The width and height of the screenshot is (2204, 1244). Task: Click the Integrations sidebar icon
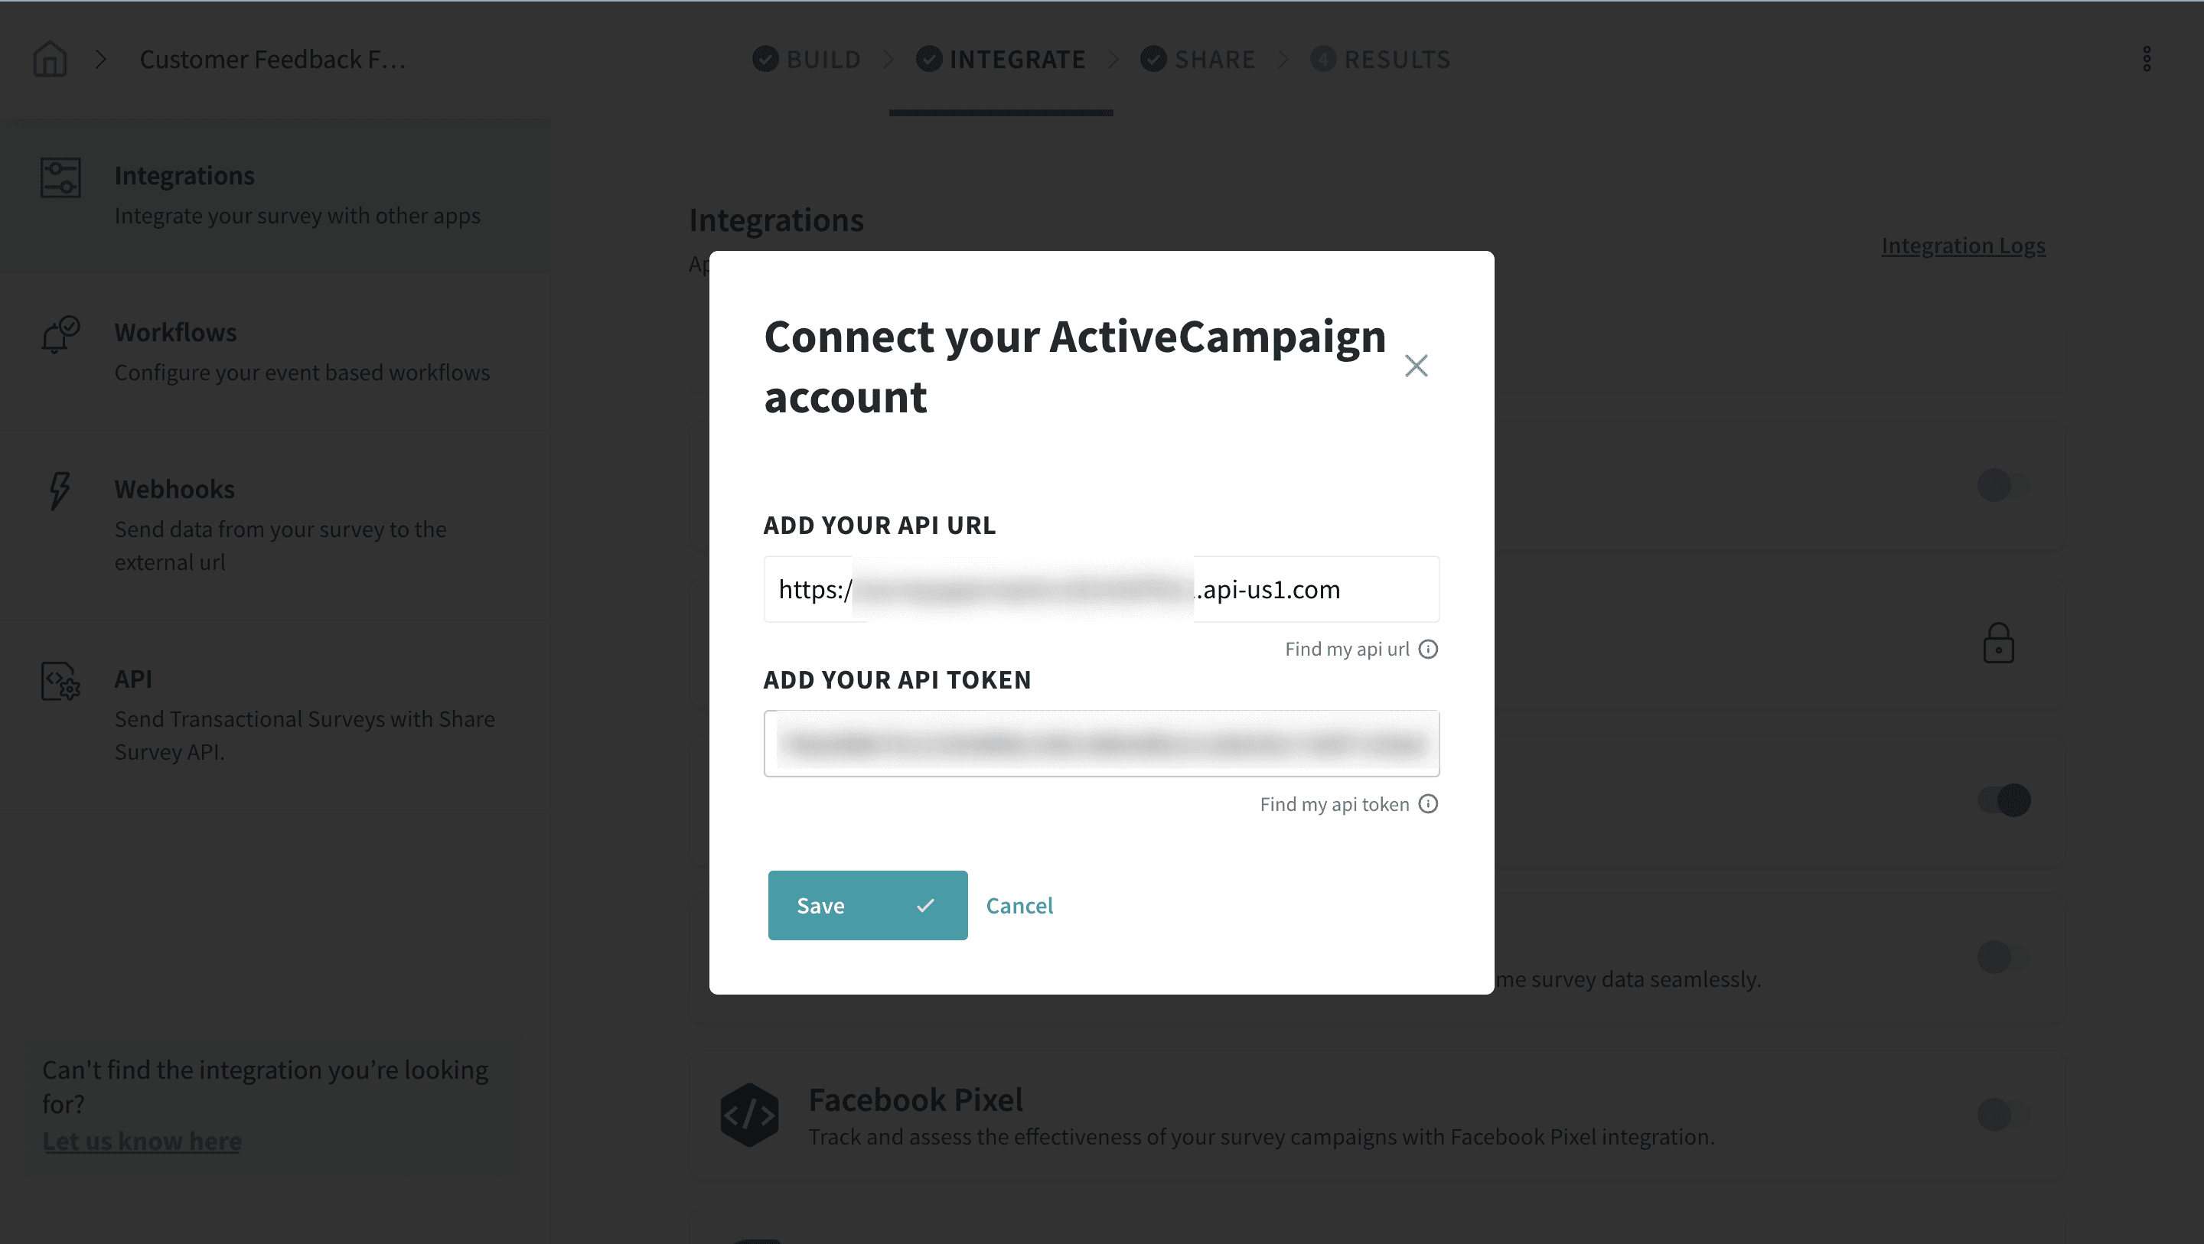coord(60,177)
